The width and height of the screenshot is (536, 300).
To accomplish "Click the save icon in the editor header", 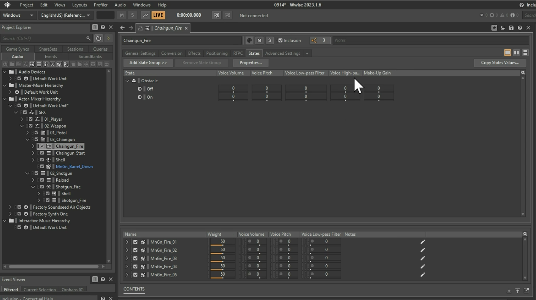I will [511, 28].
